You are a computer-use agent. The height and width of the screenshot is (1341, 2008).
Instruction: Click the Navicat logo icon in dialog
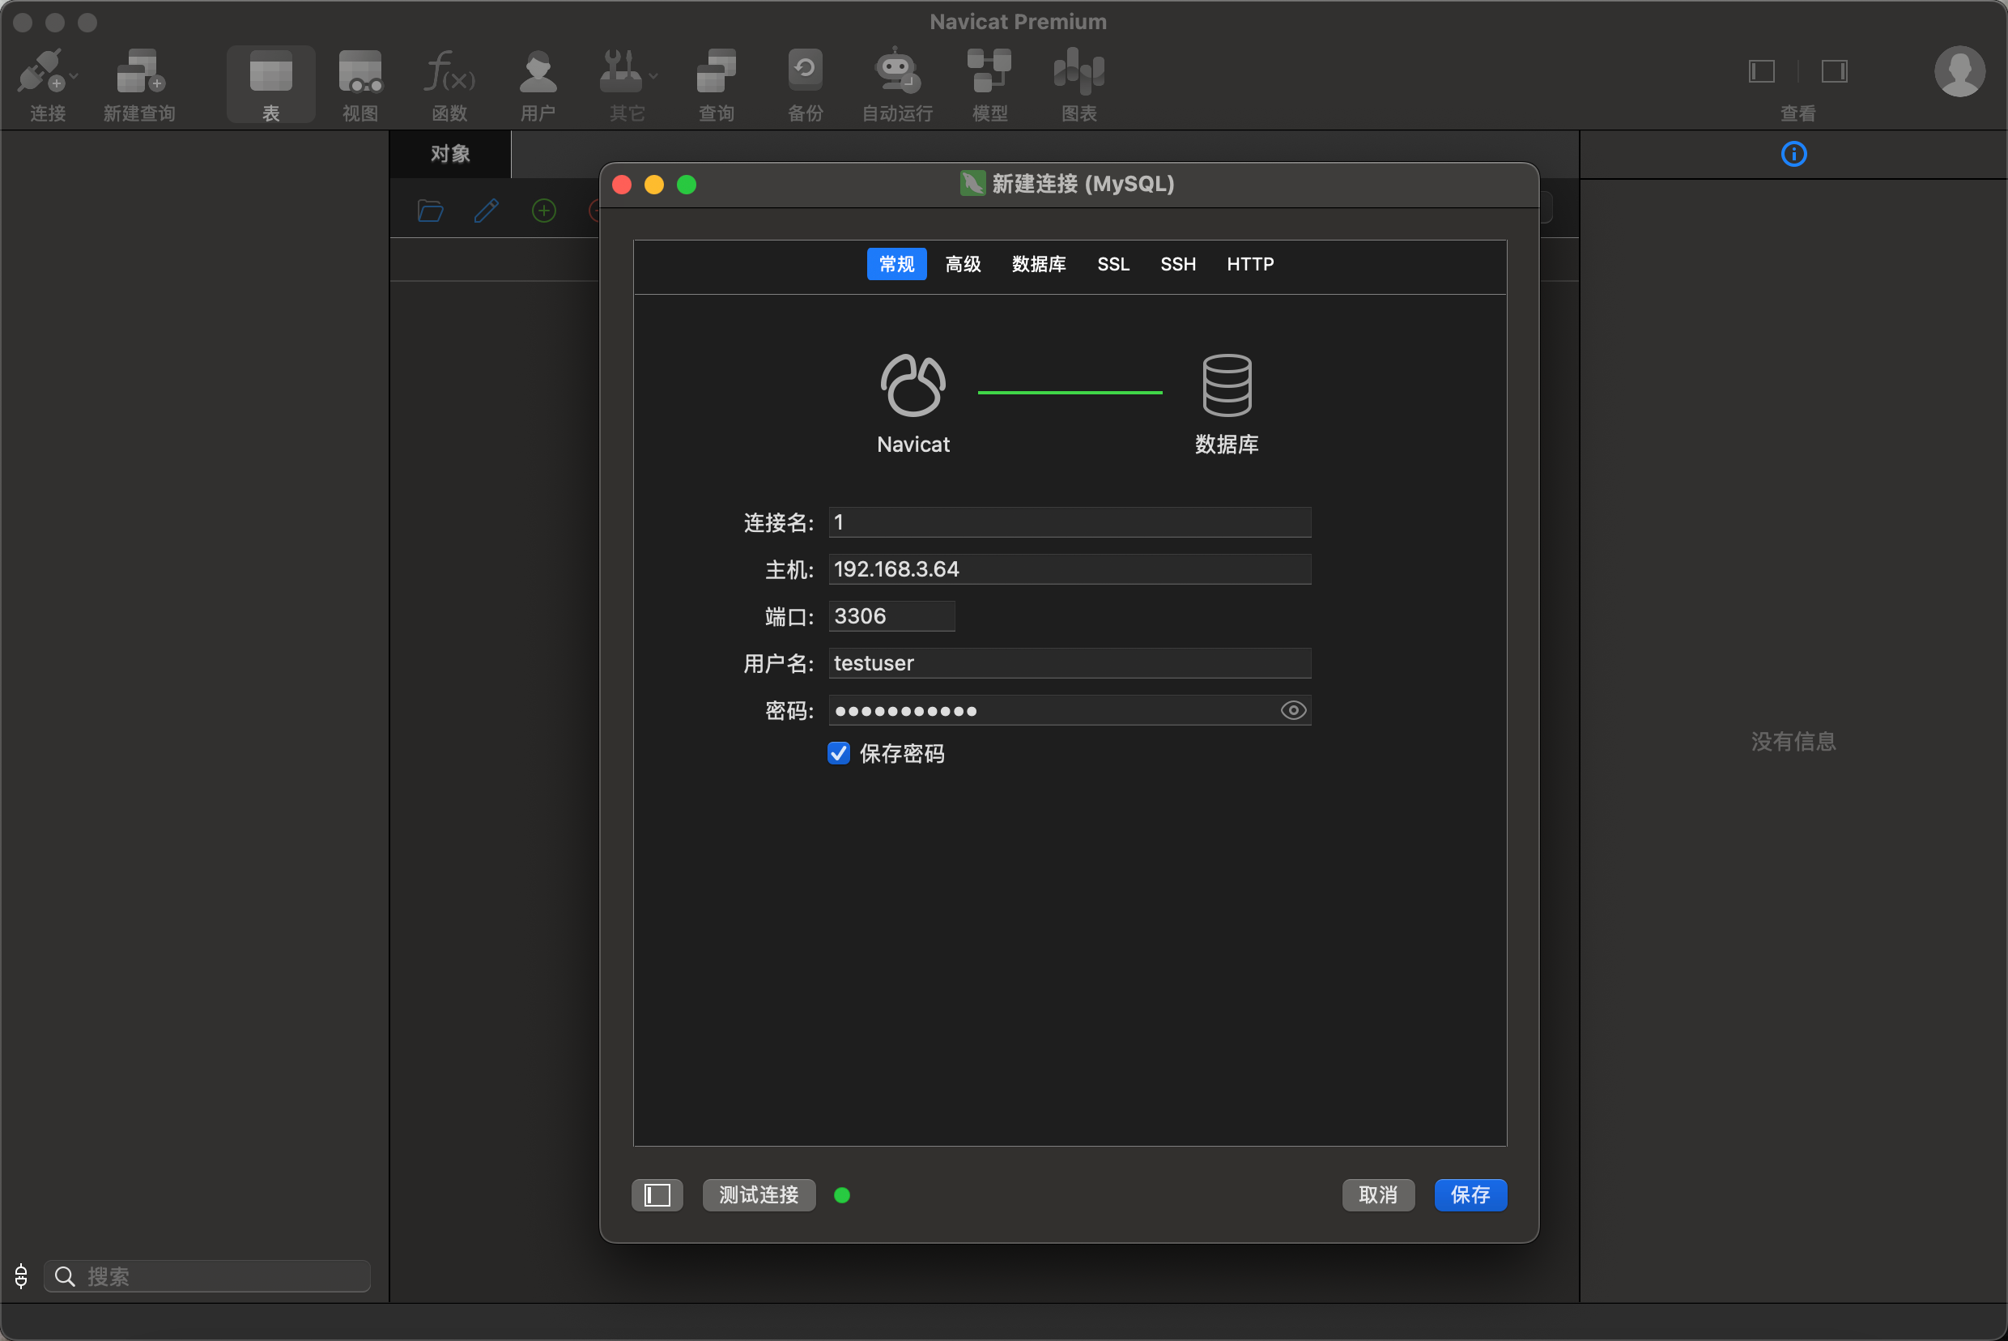[x=913, y=385]
